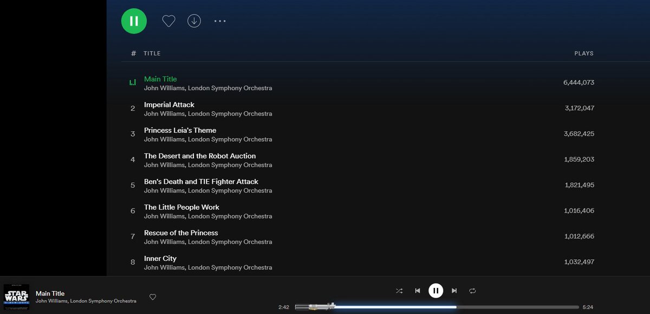Click the playing equalizer icon on Main Title
Viewport: 650px width, 314px height.
(133, 83)
